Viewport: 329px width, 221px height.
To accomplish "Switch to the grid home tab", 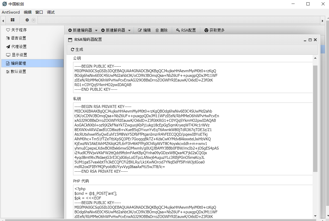I will click(13, 20).
